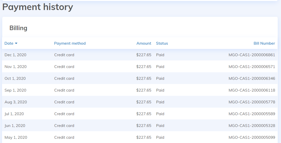Click the Bill Number column header
This screenshot has height=143, width=281.
coord(264,43)
